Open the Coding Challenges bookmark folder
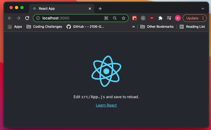Viewport: 211px width, 130px height. [x=44, y=27]
